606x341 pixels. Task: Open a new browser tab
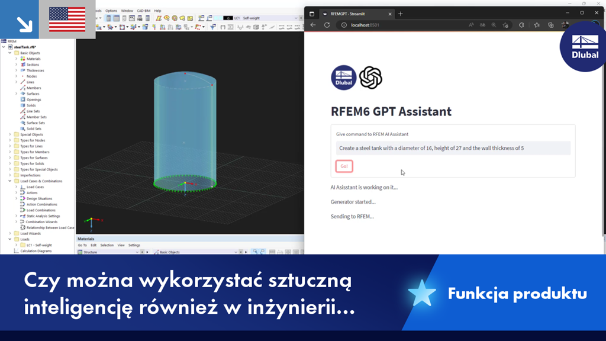point(401,14)
